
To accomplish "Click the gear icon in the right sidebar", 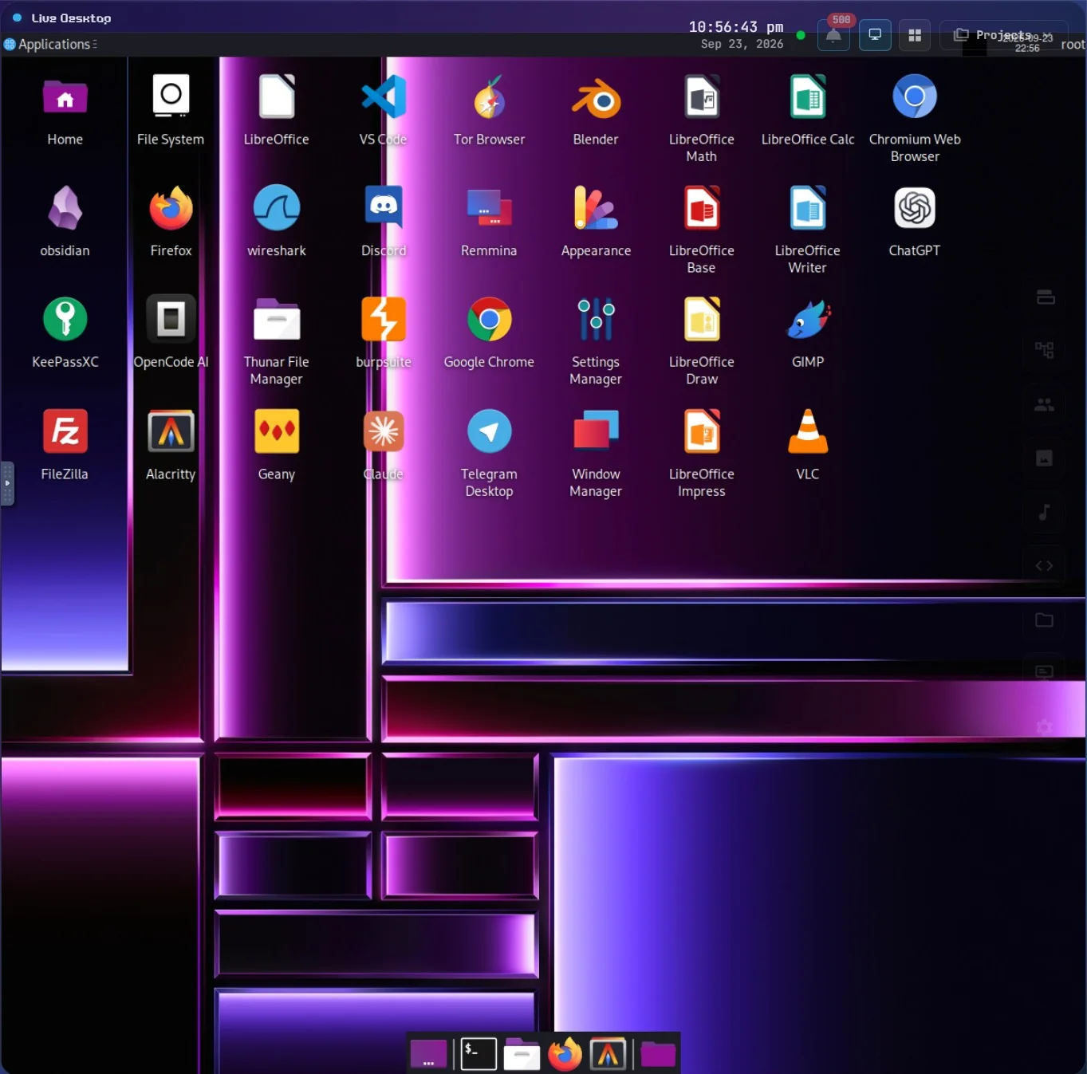I will 1044,727.
